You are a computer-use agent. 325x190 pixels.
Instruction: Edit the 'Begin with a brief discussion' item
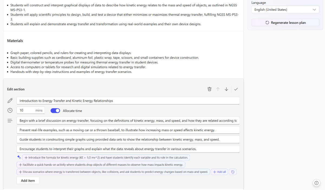coord(128,121)
